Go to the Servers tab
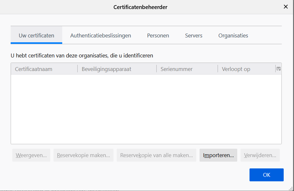Image resolution: width=294 pixels, height=191 pixels. coord(194,35)
